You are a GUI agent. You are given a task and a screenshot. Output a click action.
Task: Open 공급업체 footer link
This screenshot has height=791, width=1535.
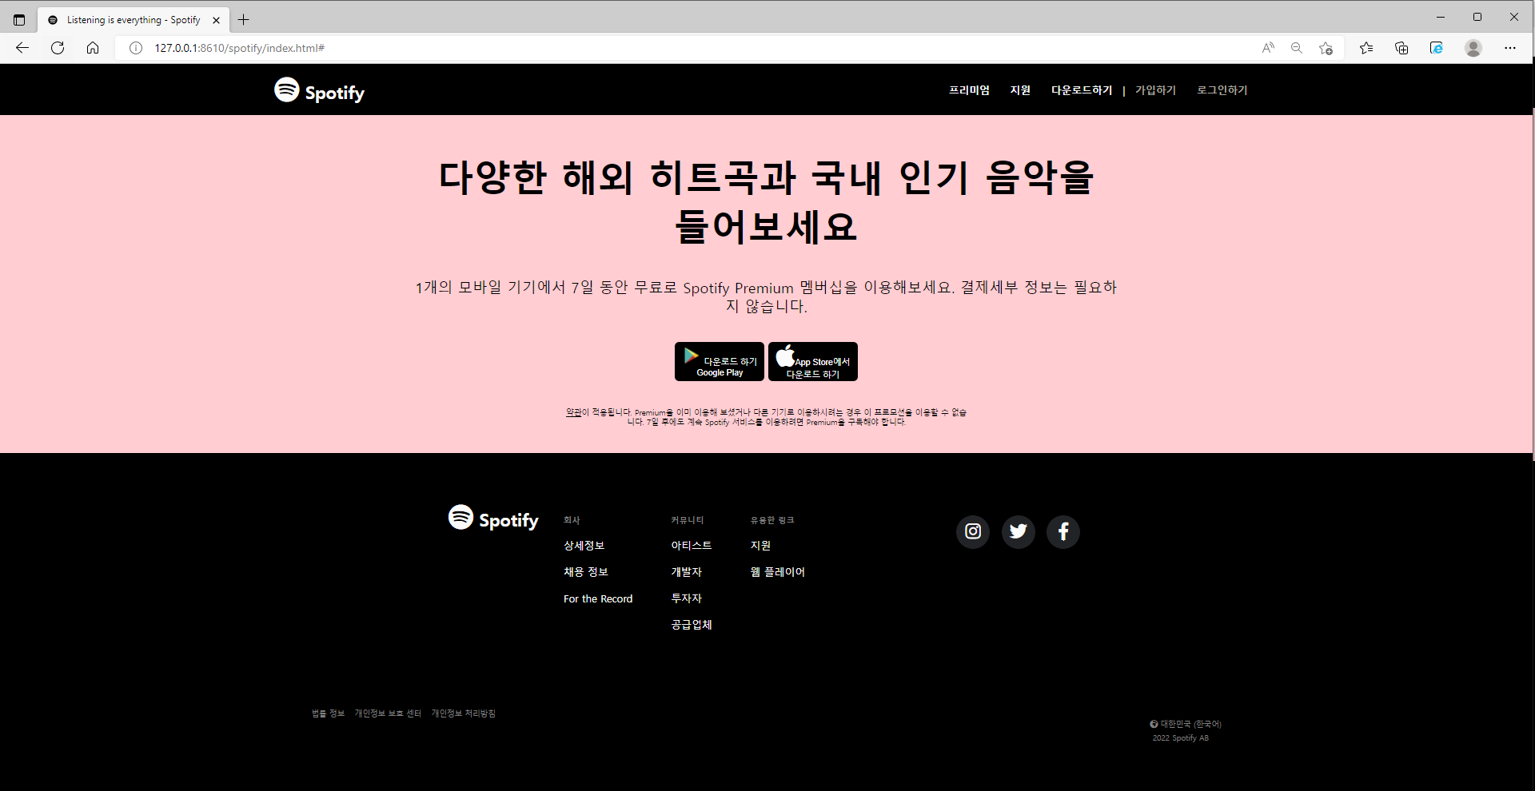[x=692, y=625]
